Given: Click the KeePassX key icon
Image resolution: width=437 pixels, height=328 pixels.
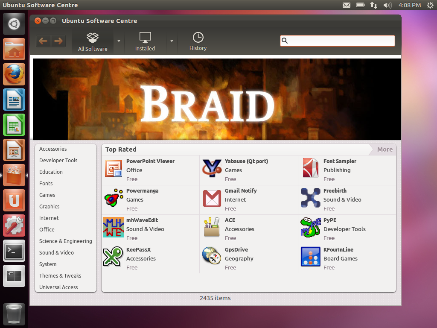Looking at the screenshot, I should pyautogui.click(x=113, y=257).
